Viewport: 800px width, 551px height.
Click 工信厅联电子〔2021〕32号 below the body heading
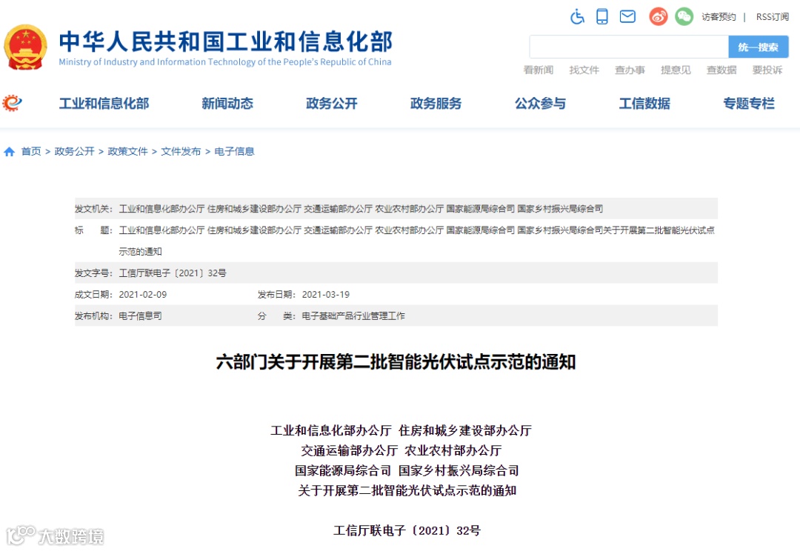pyautogui.click(x=407, y=530)
